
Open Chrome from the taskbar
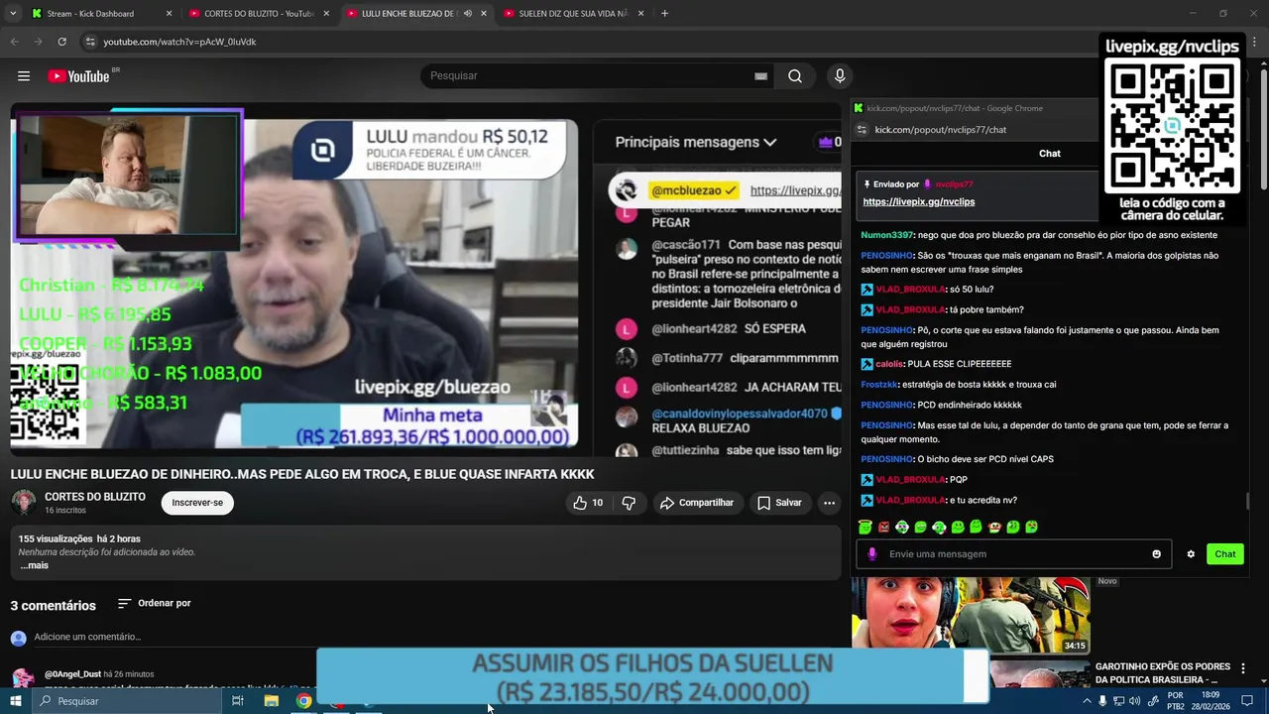[x=303, y=701]
